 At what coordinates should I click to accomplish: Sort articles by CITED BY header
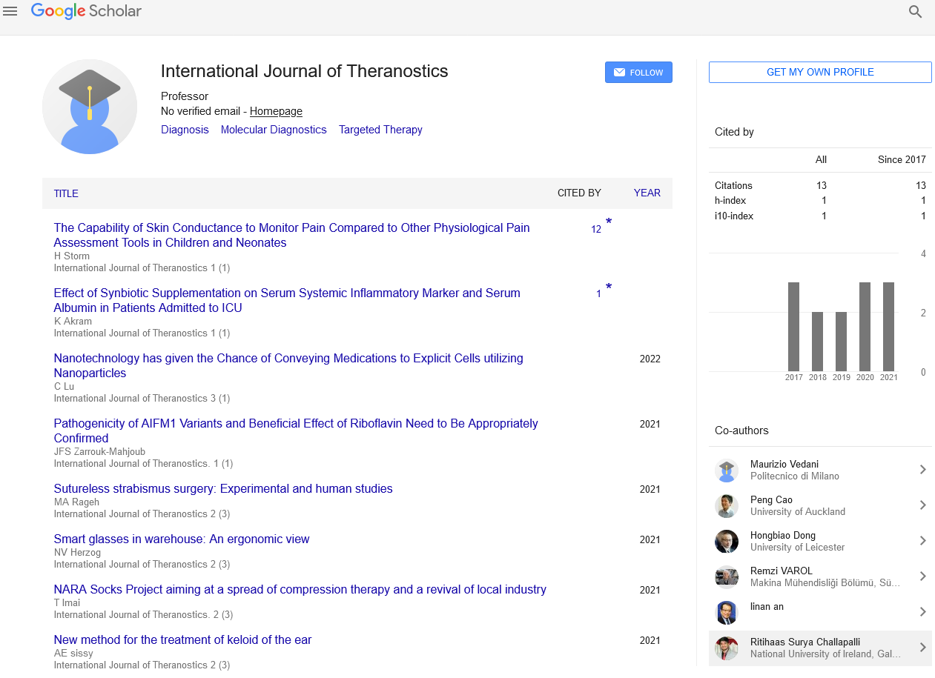coord(579,193)
